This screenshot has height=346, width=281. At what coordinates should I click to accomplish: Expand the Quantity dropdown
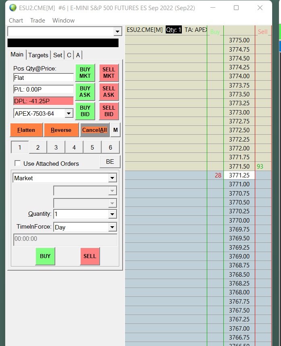(x=112, y=214)
